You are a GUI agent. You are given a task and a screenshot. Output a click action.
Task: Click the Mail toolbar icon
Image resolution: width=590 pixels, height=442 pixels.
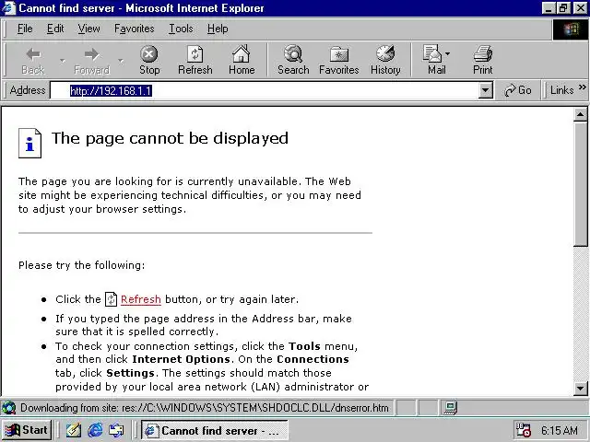point(433,60)
